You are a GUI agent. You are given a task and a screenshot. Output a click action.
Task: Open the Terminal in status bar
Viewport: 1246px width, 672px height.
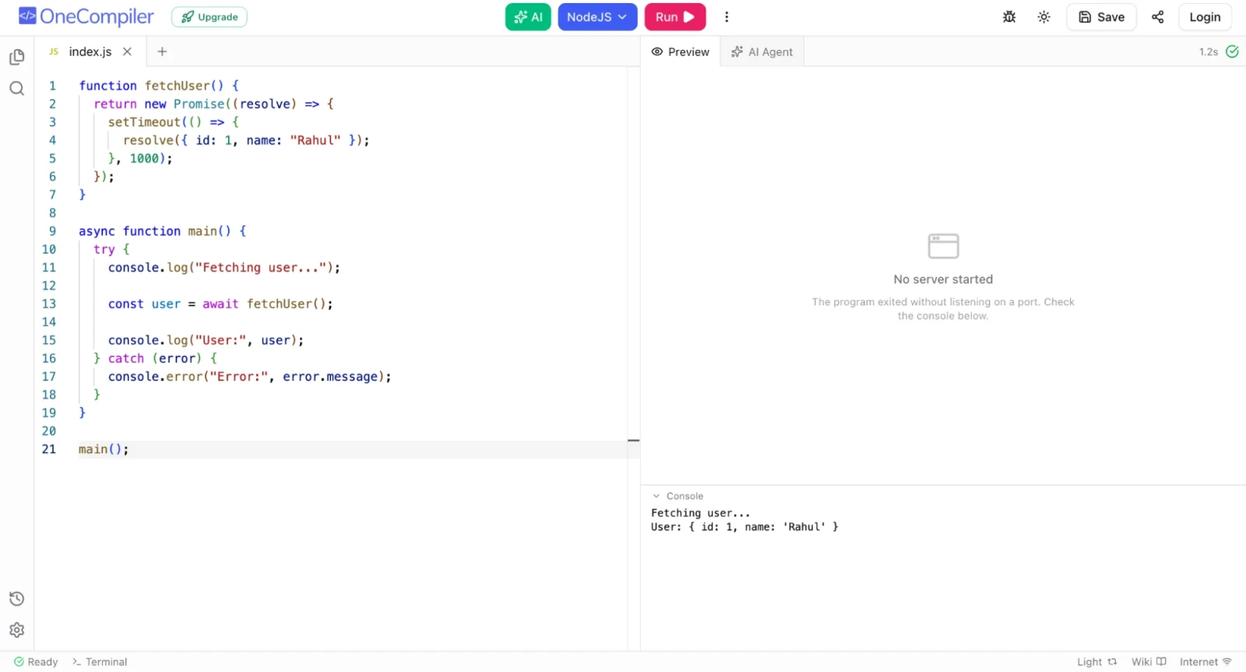tap(100, 662)
